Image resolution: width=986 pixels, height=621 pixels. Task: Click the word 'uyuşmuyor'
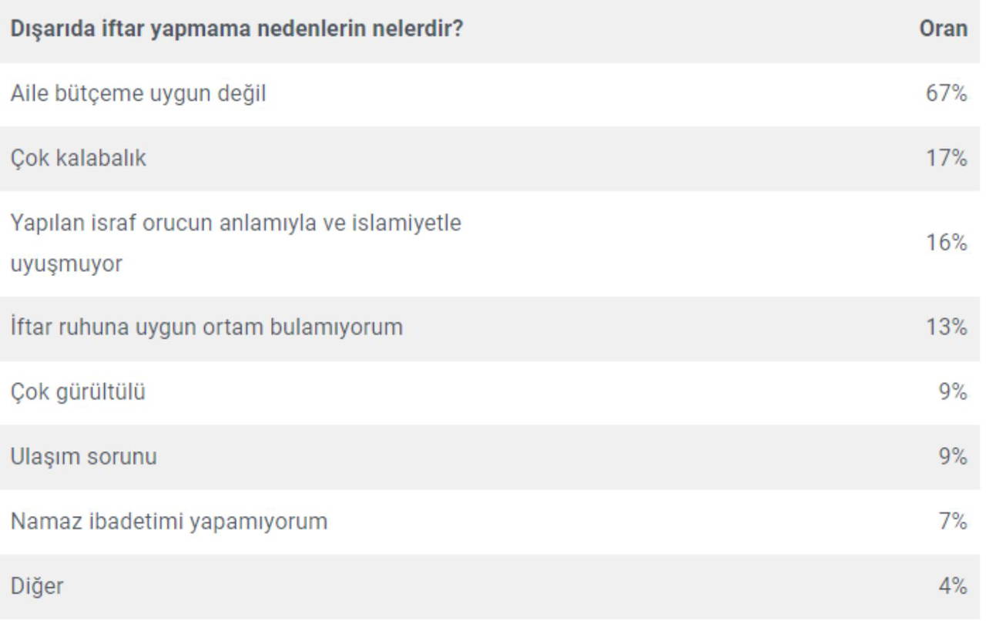66,264
